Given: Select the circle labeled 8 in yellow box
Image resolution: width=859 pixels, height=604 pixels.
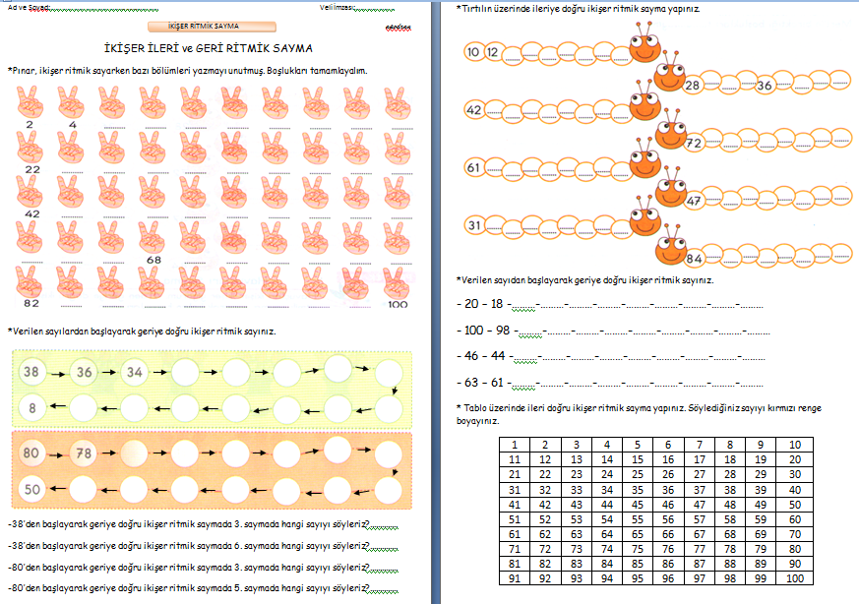Looking at the screenshot, I should [33, 407].
